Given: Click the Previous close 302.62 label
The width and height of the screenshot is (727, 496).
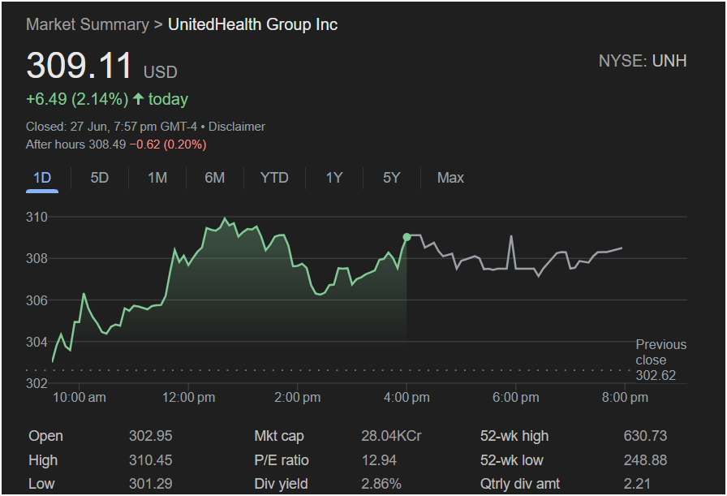Looking at the screenshot, I should (x=660, y=360).
